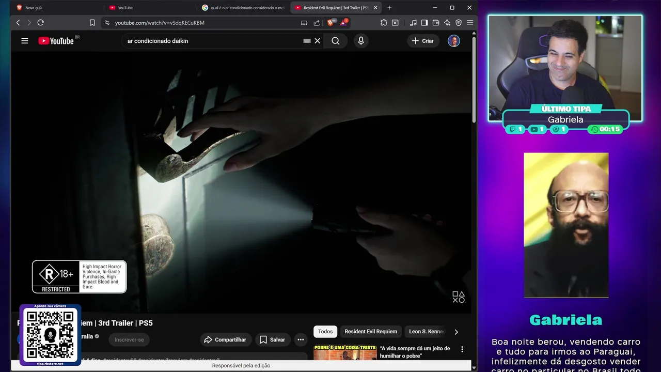Open the browser hamburger menu
Image resolution: width=661 pixels, height=372 pixels.
pyautogui.click(x=470, y=23)
